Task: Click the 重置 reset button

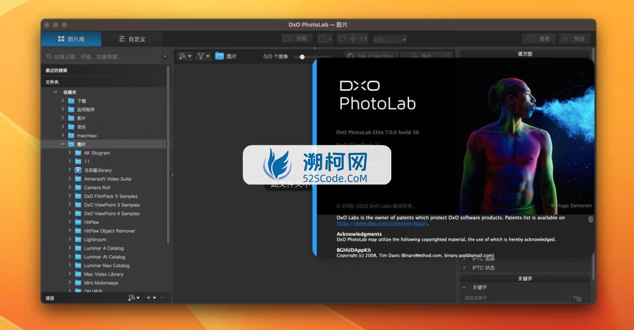Action: [x=538, y=39]
